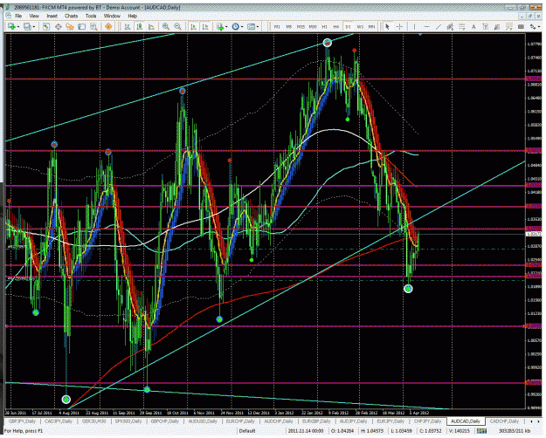Select the Andrews Pitchfork tool icon
546x438 pixels.
point(498,27)
